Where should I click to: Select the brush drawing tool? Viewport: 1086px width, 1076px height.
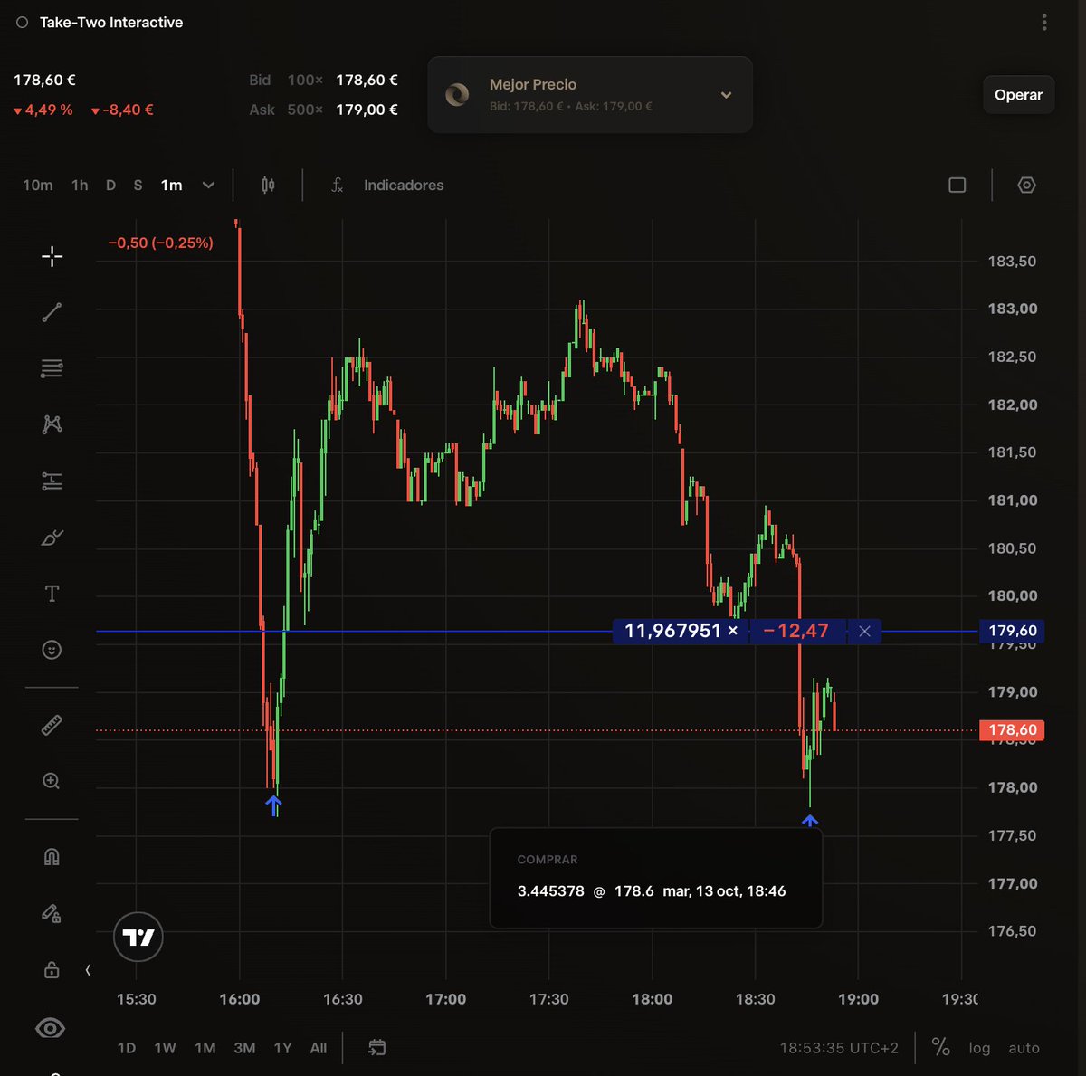52,538
